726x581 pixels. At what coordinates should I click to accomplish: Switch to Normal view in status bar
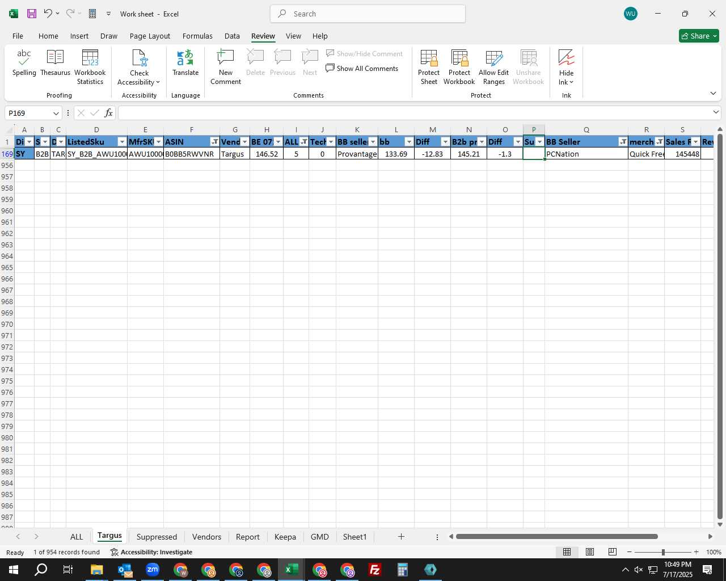click(x=567, y=552)
